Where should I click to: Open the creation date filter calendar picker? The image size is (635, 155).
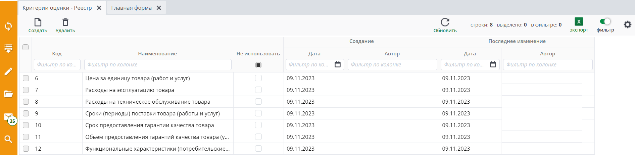[x=338, y=64]
